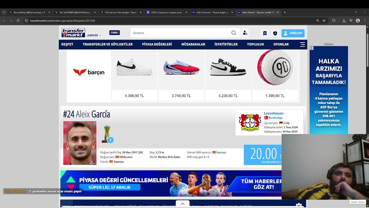Open the İspanya national team link

click(221, 152)
